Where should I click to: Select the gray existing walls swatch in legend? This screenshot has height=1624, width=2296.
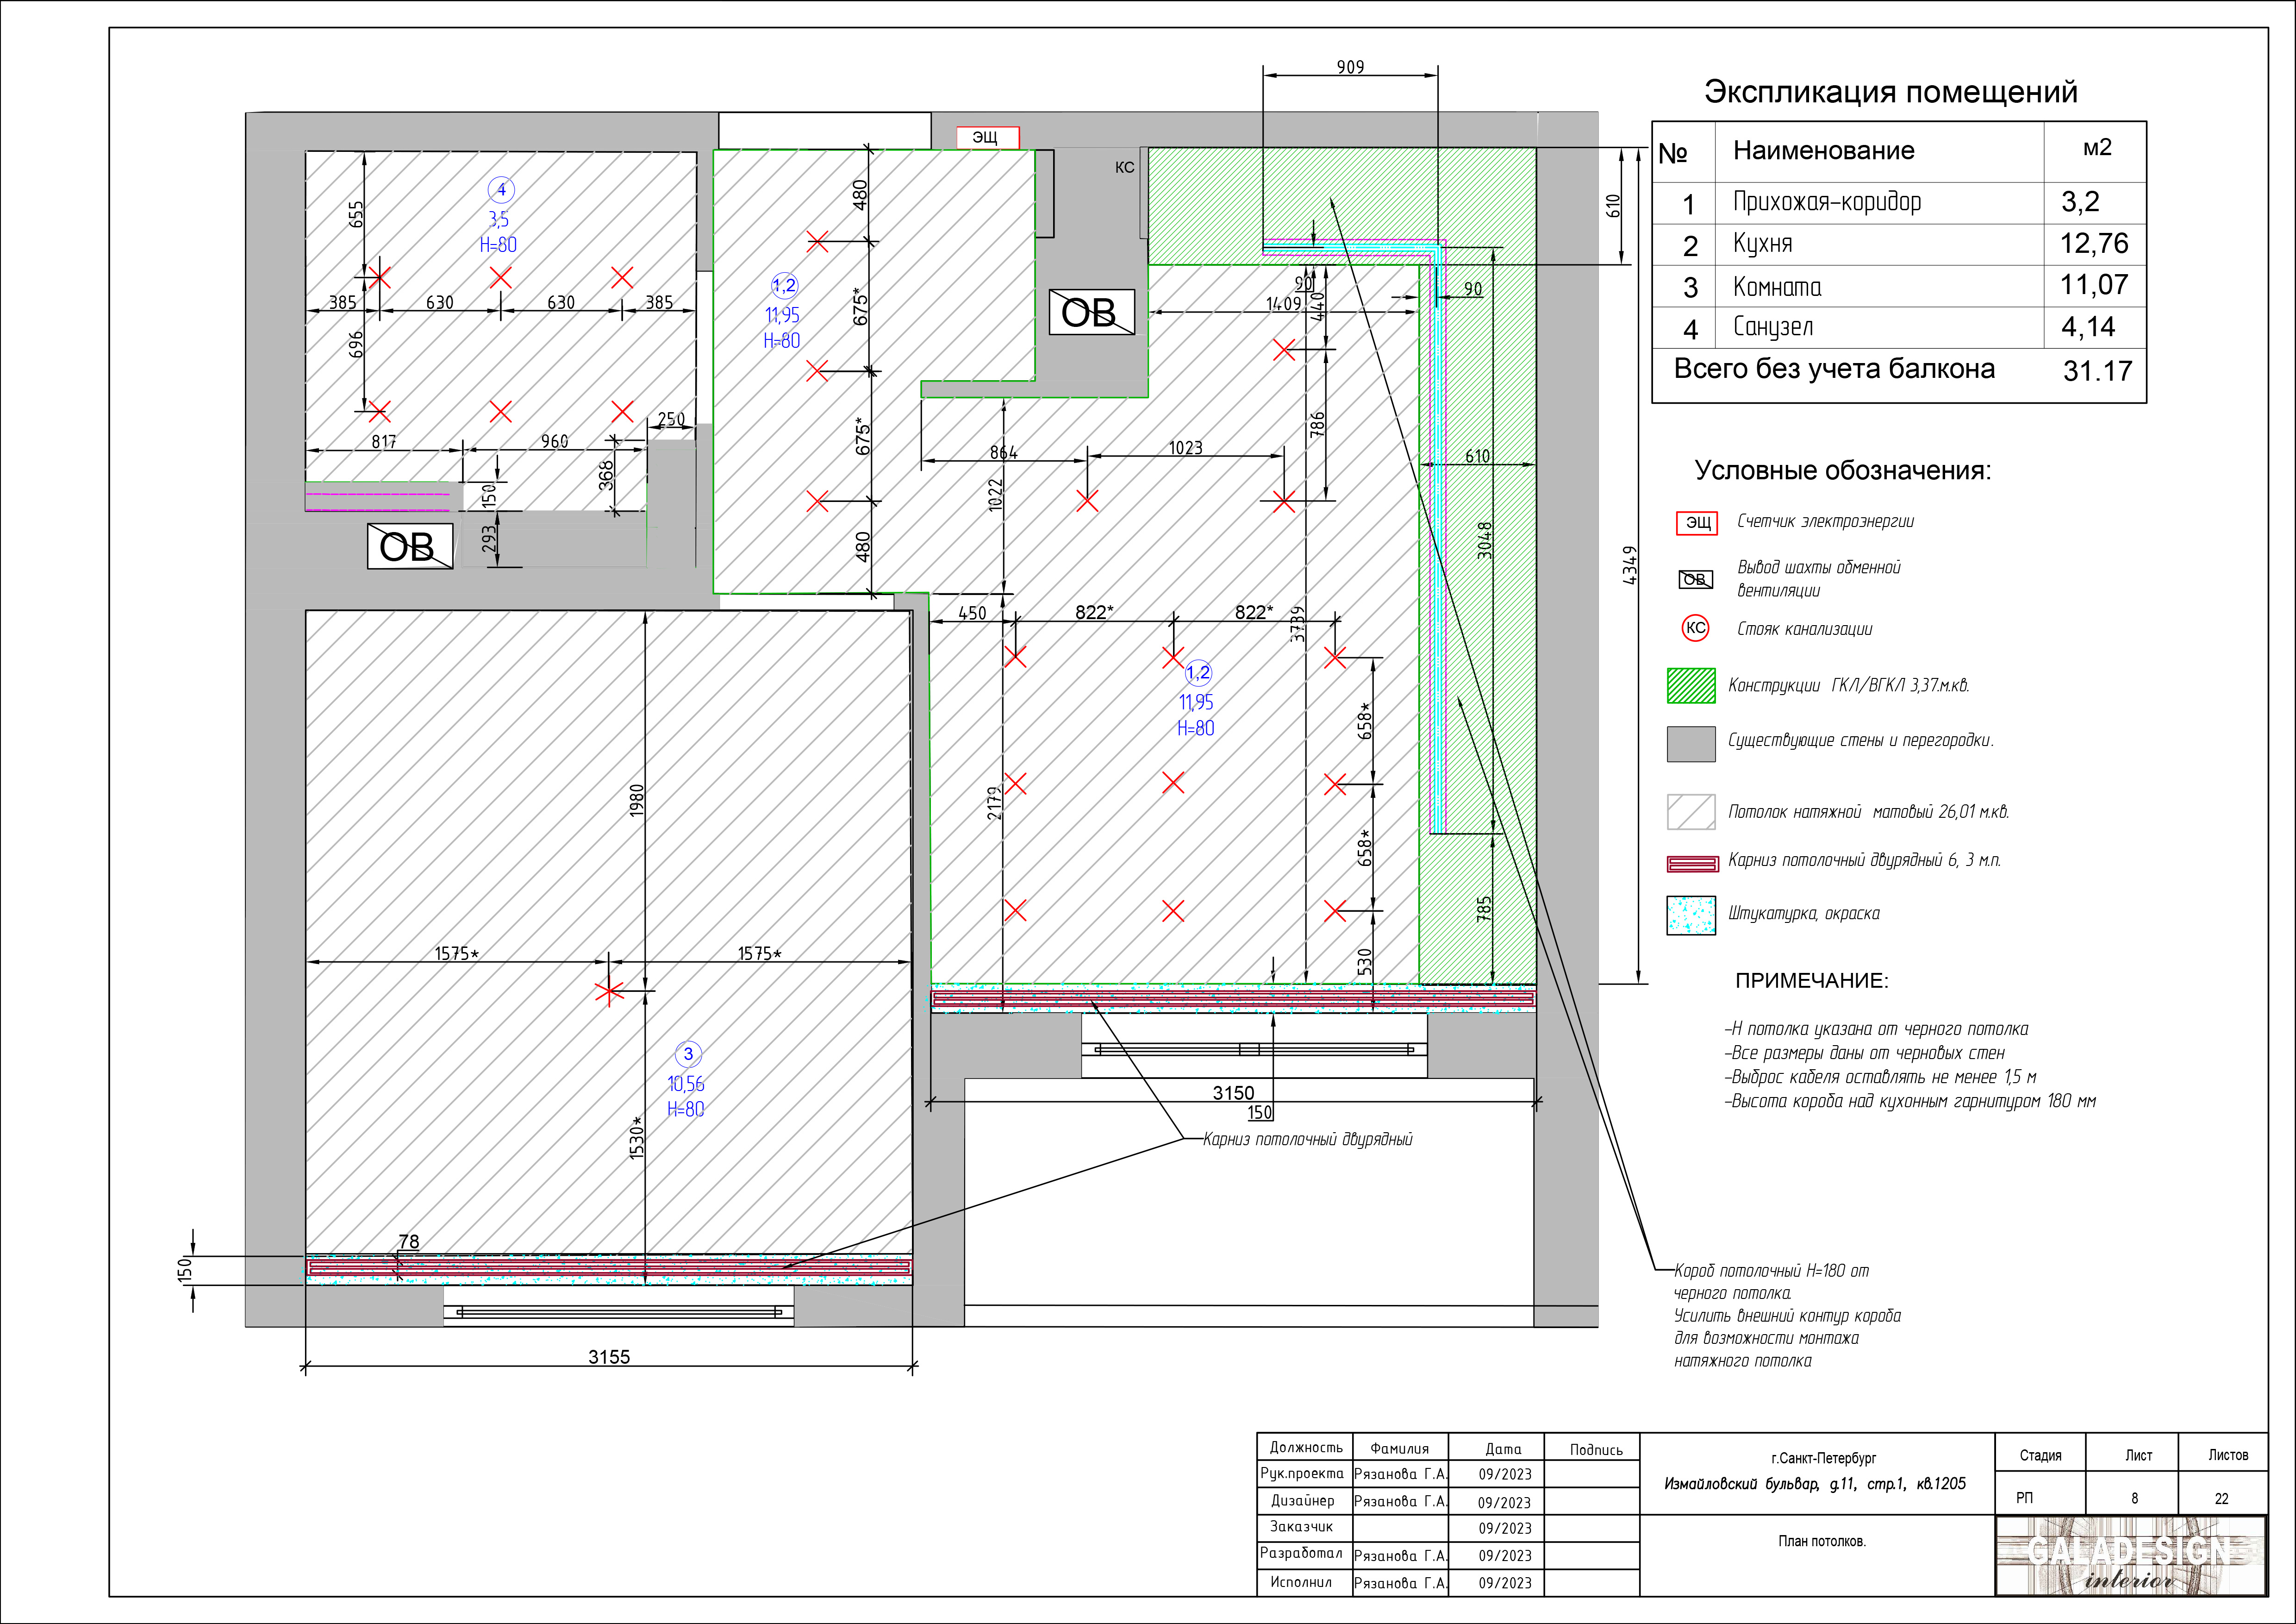click(1691, 743)
